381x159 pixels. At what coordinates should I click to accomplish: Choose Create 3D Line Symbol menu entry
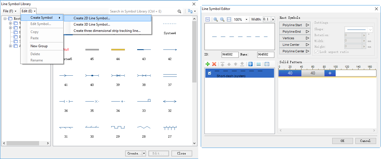(92, 24)
